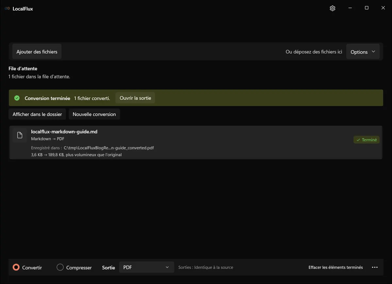Close the LocalFlux window
The image size is (392, 284).
[x=383, y=8]
